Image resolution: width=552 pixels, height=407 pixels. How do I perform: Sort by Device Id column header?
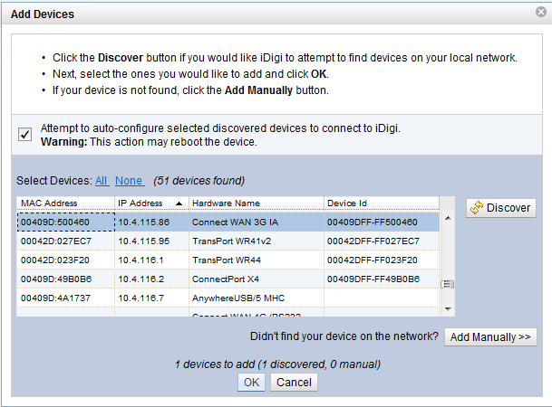click(349, 203)
